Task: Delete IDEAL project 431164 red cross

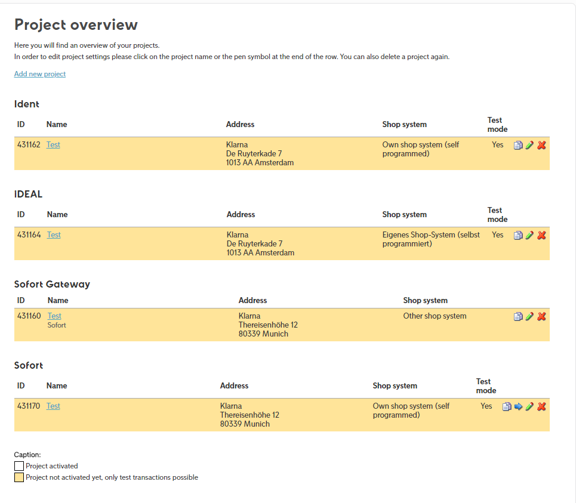Action: [541, 235]
